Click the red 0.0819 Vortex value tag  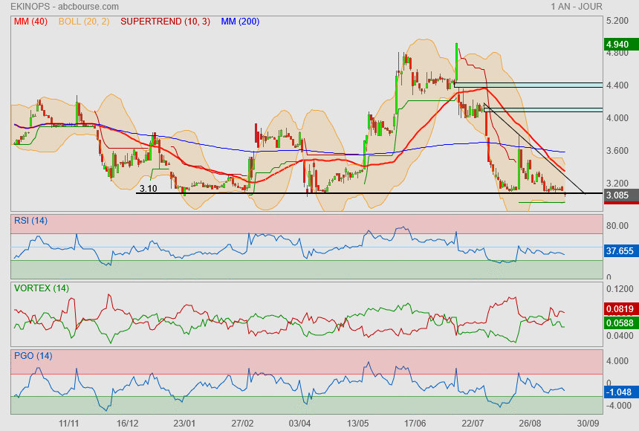[x=620, y=308]
